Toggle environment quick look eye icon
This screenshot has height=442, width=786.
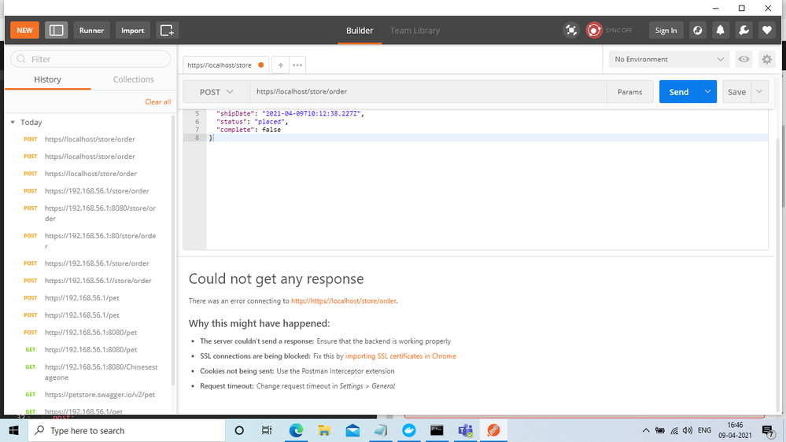click(x=743, y=59)
